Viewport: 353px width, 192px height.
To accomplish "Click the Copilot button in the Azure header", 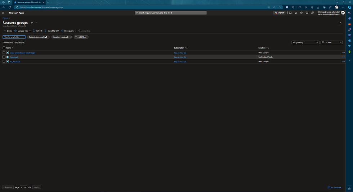I will [280, 13].
